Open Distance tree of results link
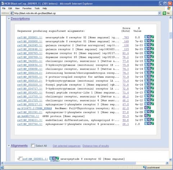173x170 pixels. (x=96, y=146)
